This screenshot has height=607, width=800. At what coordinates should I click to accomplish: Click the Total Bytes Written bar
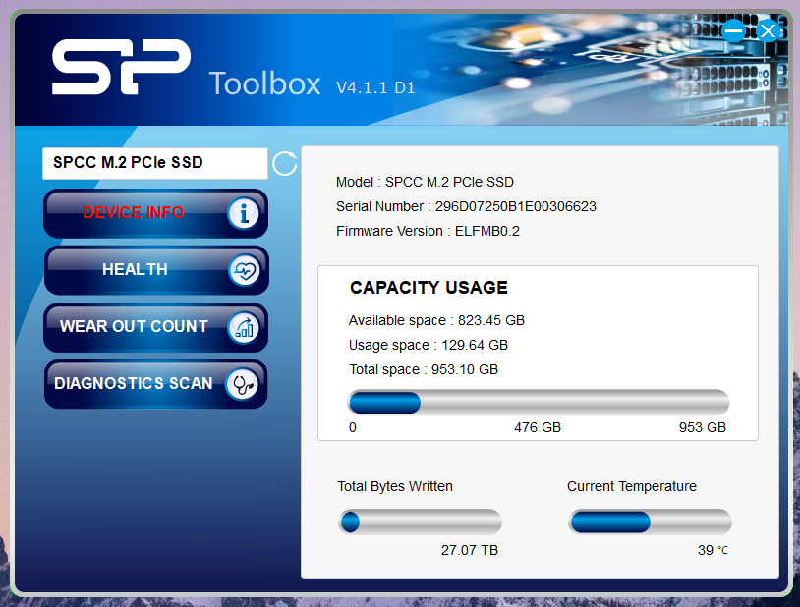420,522
